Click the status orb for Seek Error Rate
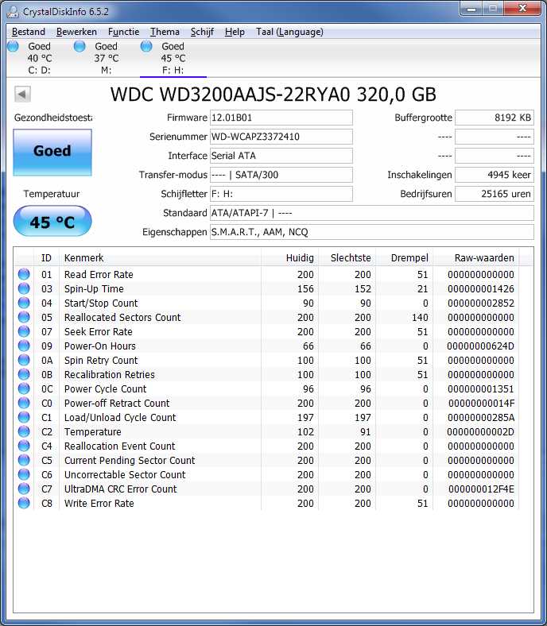This screenshot has width=547, height=626. point(24,331)
